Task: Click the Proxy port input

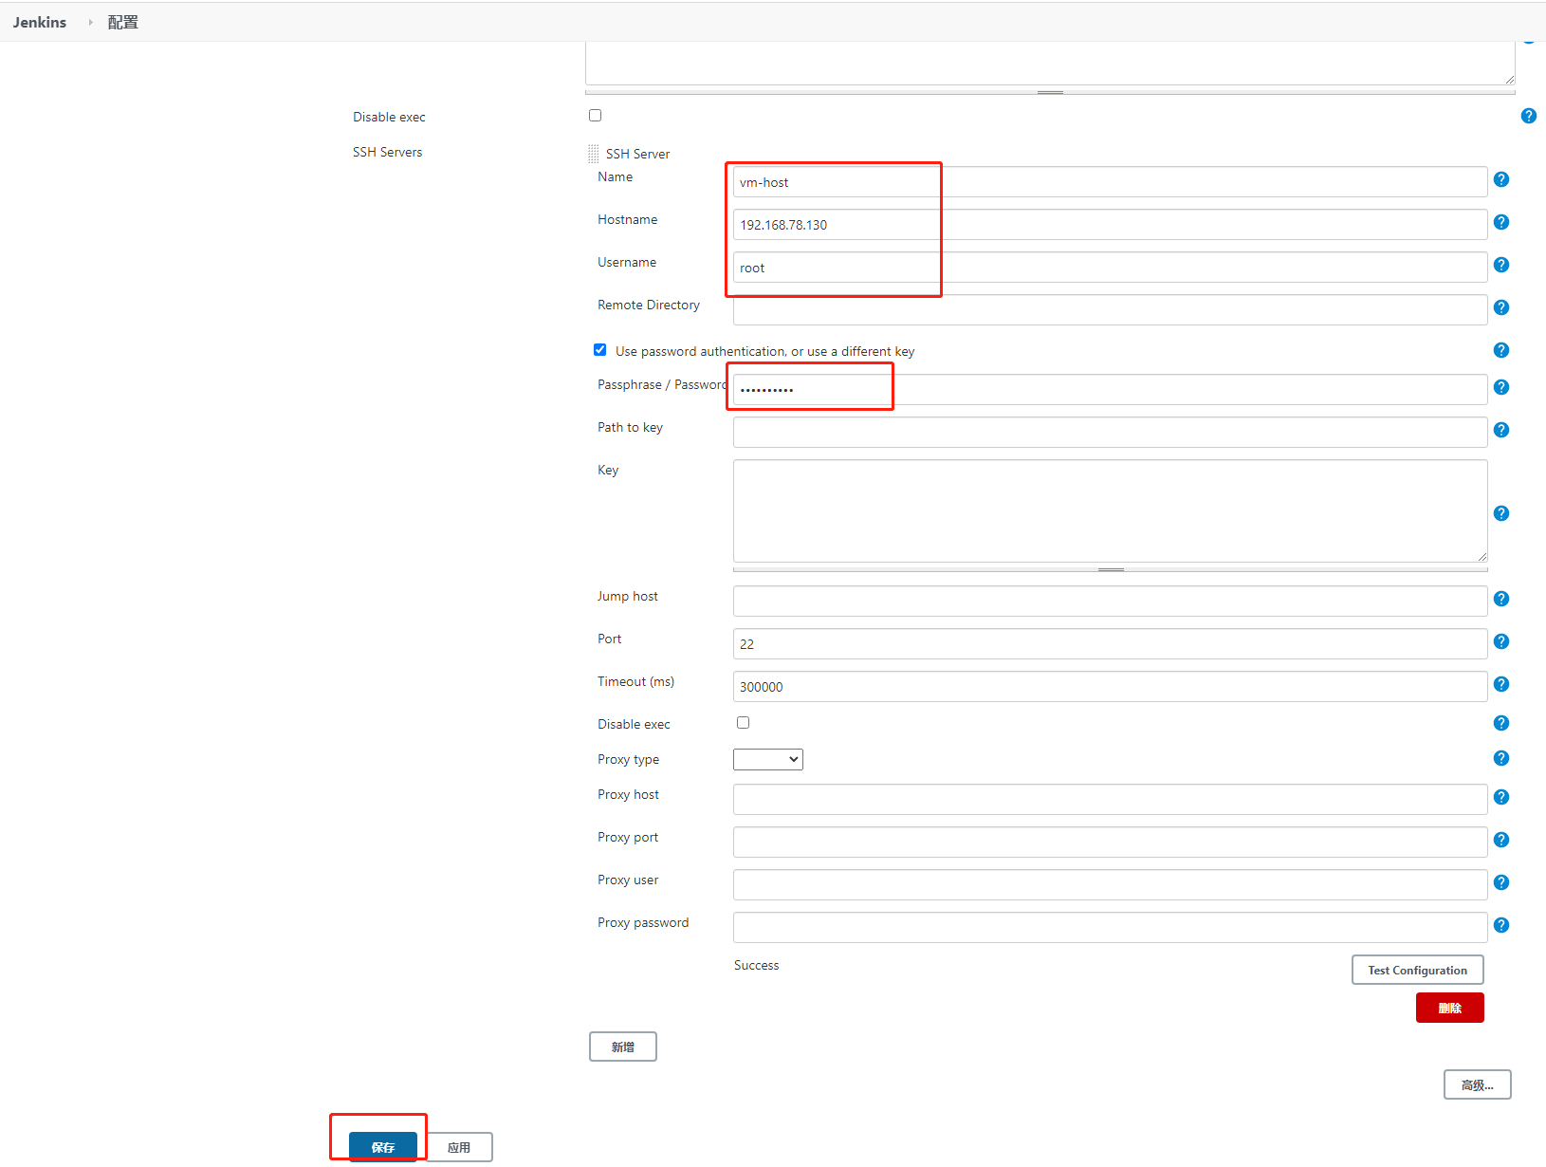Action: [1110, 843]
